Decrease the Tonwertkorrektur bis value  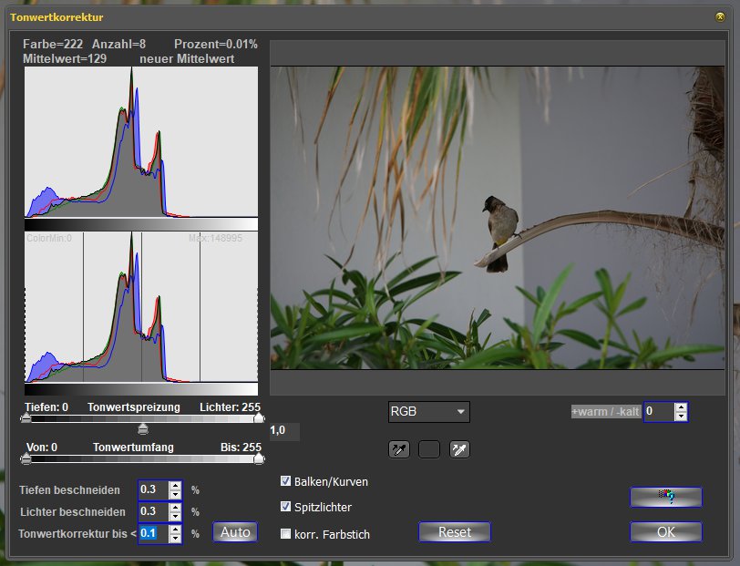click(175, 538)
